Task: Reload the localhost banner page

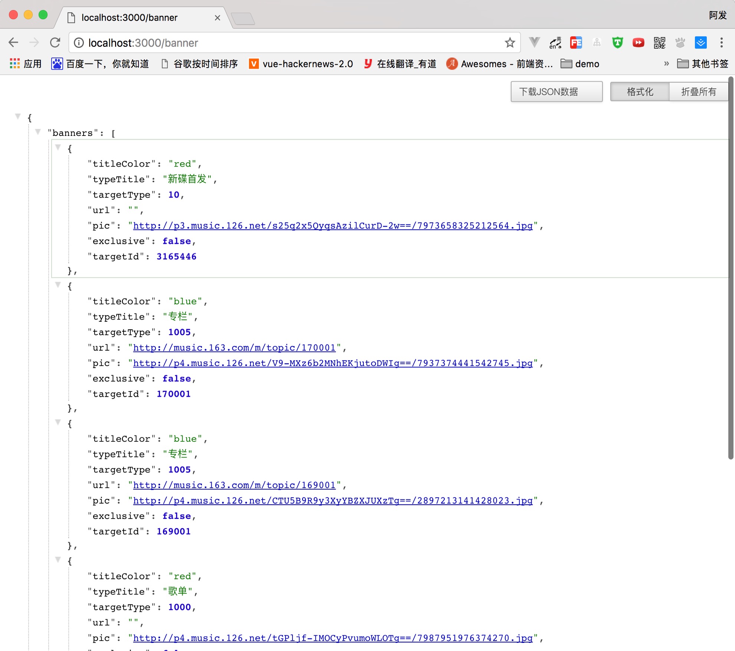Action: (55, 43)
